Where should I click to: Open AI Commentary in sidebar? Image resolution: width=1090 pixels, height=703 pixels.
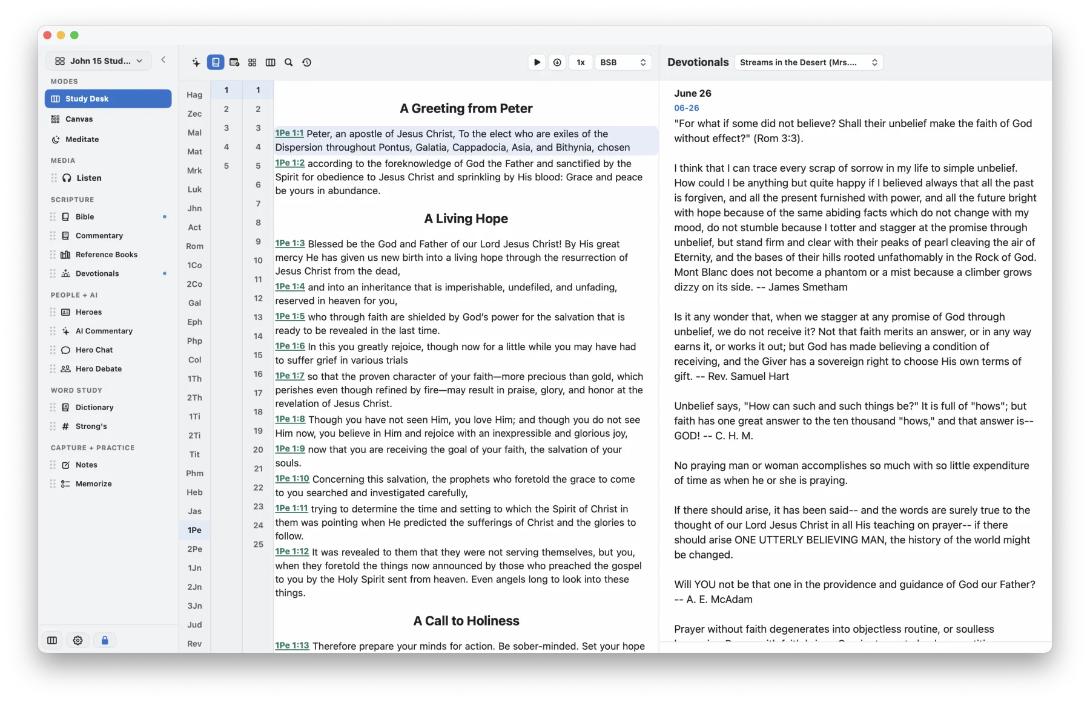pyautogui.click(x=108, y=331)
